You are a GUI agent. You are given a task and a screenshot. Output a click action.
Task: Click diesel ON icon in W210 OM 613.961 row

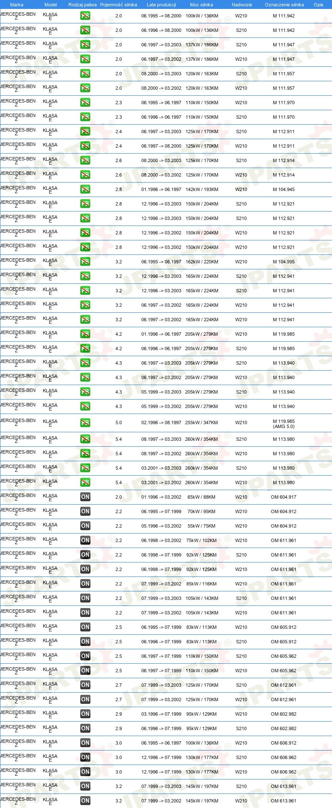(x=85, y=801)
